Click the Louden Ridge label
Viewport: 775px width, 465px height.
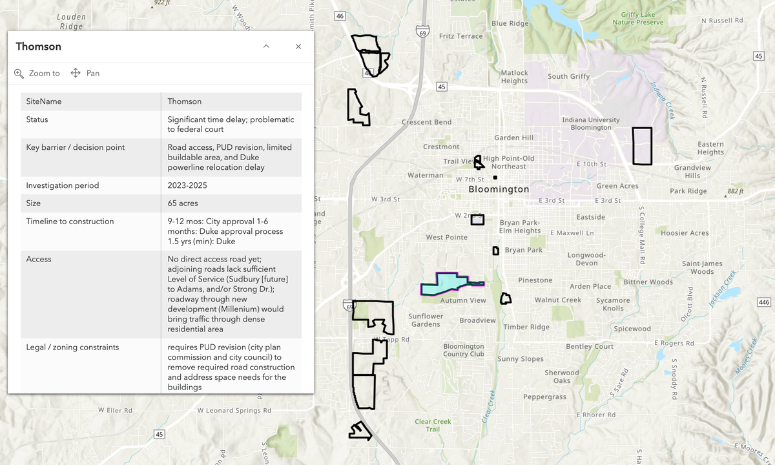[71, 22]
